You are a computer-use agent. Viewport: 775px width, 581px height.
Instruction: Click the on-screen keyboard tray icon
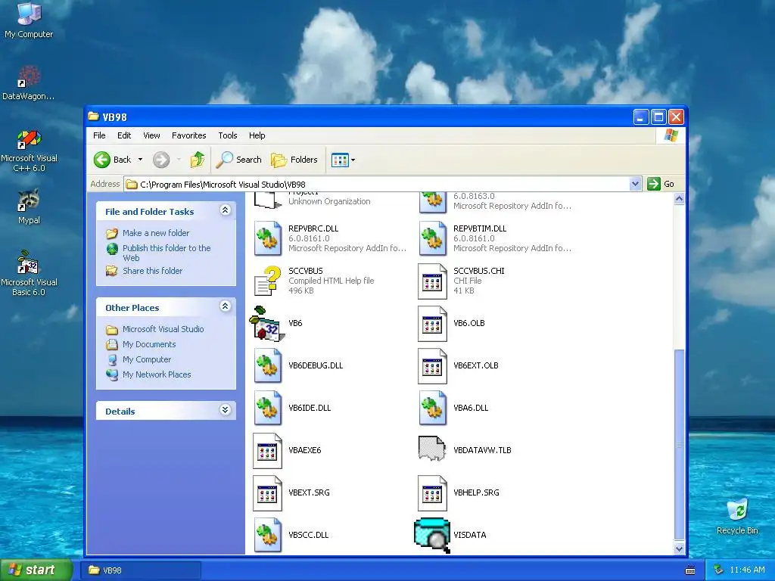coord(690,570)
